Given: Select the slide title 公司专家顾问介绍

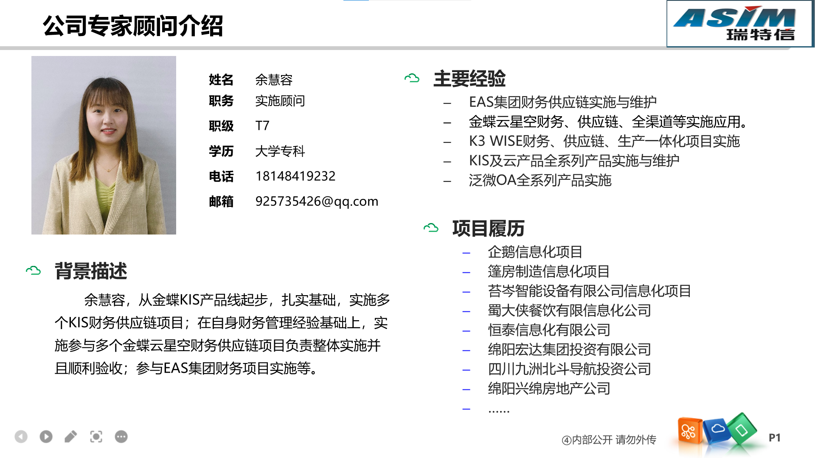Looking at the screenshot, I should pyautogui.click(x=133, y=26).
